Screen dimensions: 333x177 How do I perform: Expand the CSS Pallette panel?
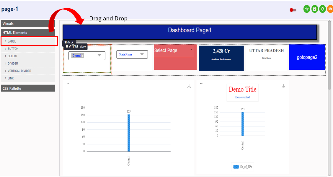[28, 88]
